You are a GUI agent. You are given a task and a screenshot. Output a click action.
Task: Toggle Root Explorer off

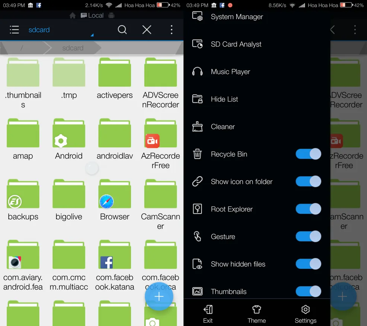[x=308, y=209]
